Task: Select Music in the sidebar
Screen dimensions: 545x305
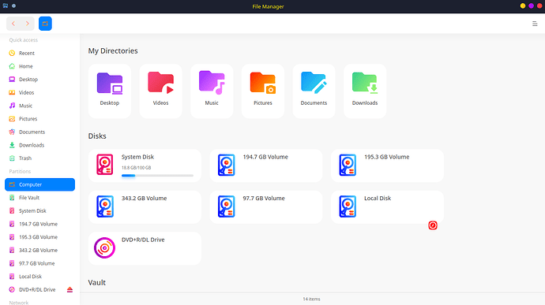Action: [39, 106]
